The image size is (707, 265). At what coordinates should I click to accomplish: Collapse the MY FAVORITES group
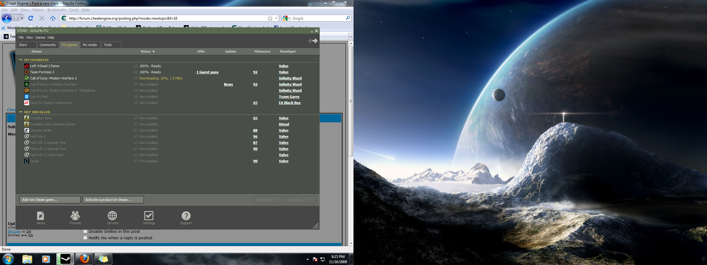21,60
